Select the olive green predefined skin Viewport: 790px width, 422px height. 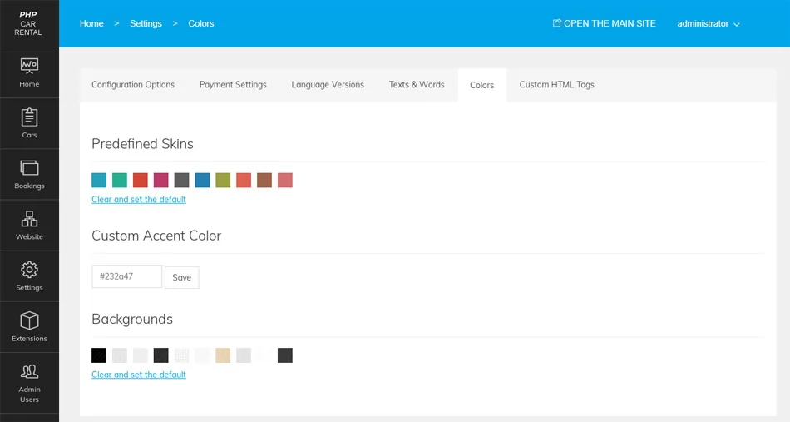click(x=223, y=180)
